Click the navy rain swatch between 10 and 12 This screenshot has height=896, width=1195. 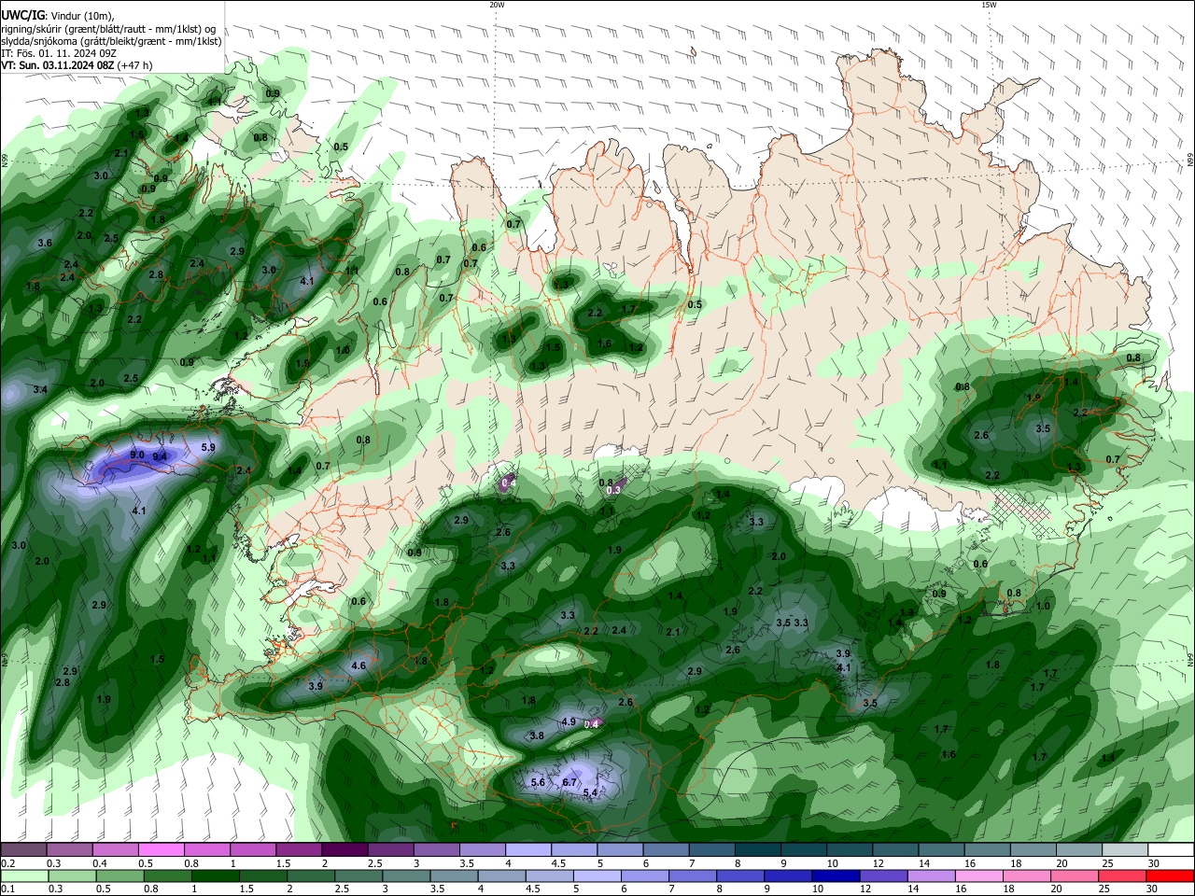click(x=834, y=875)
